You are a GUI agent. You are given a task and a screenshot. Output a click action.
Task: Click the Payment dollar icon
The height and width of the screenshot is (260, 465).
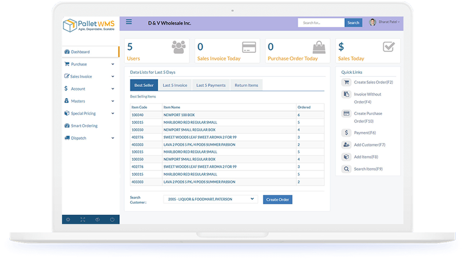(346, 133)
